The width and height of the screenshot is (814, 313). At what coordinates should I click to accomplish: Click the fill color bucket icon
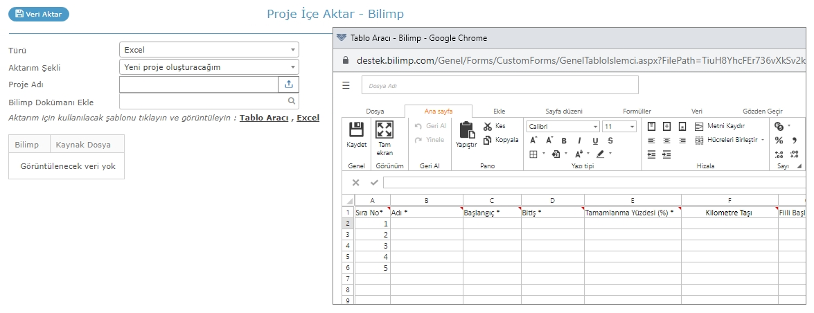[556, 154]
